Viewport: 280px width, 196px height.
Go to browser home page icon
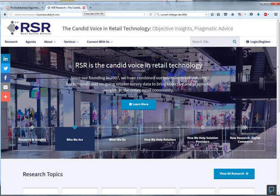[232, 14]
